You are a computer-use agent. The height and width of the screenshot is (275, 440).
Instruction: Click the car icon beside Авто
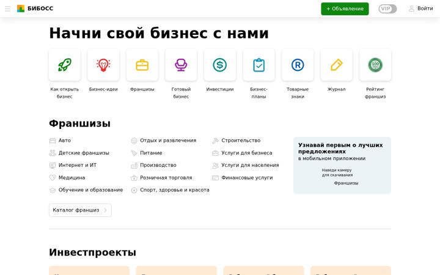tap(53, 141)
